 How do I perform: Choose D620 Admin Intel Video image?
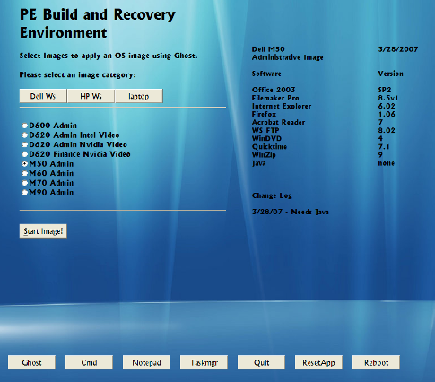(x=25, y=135)
